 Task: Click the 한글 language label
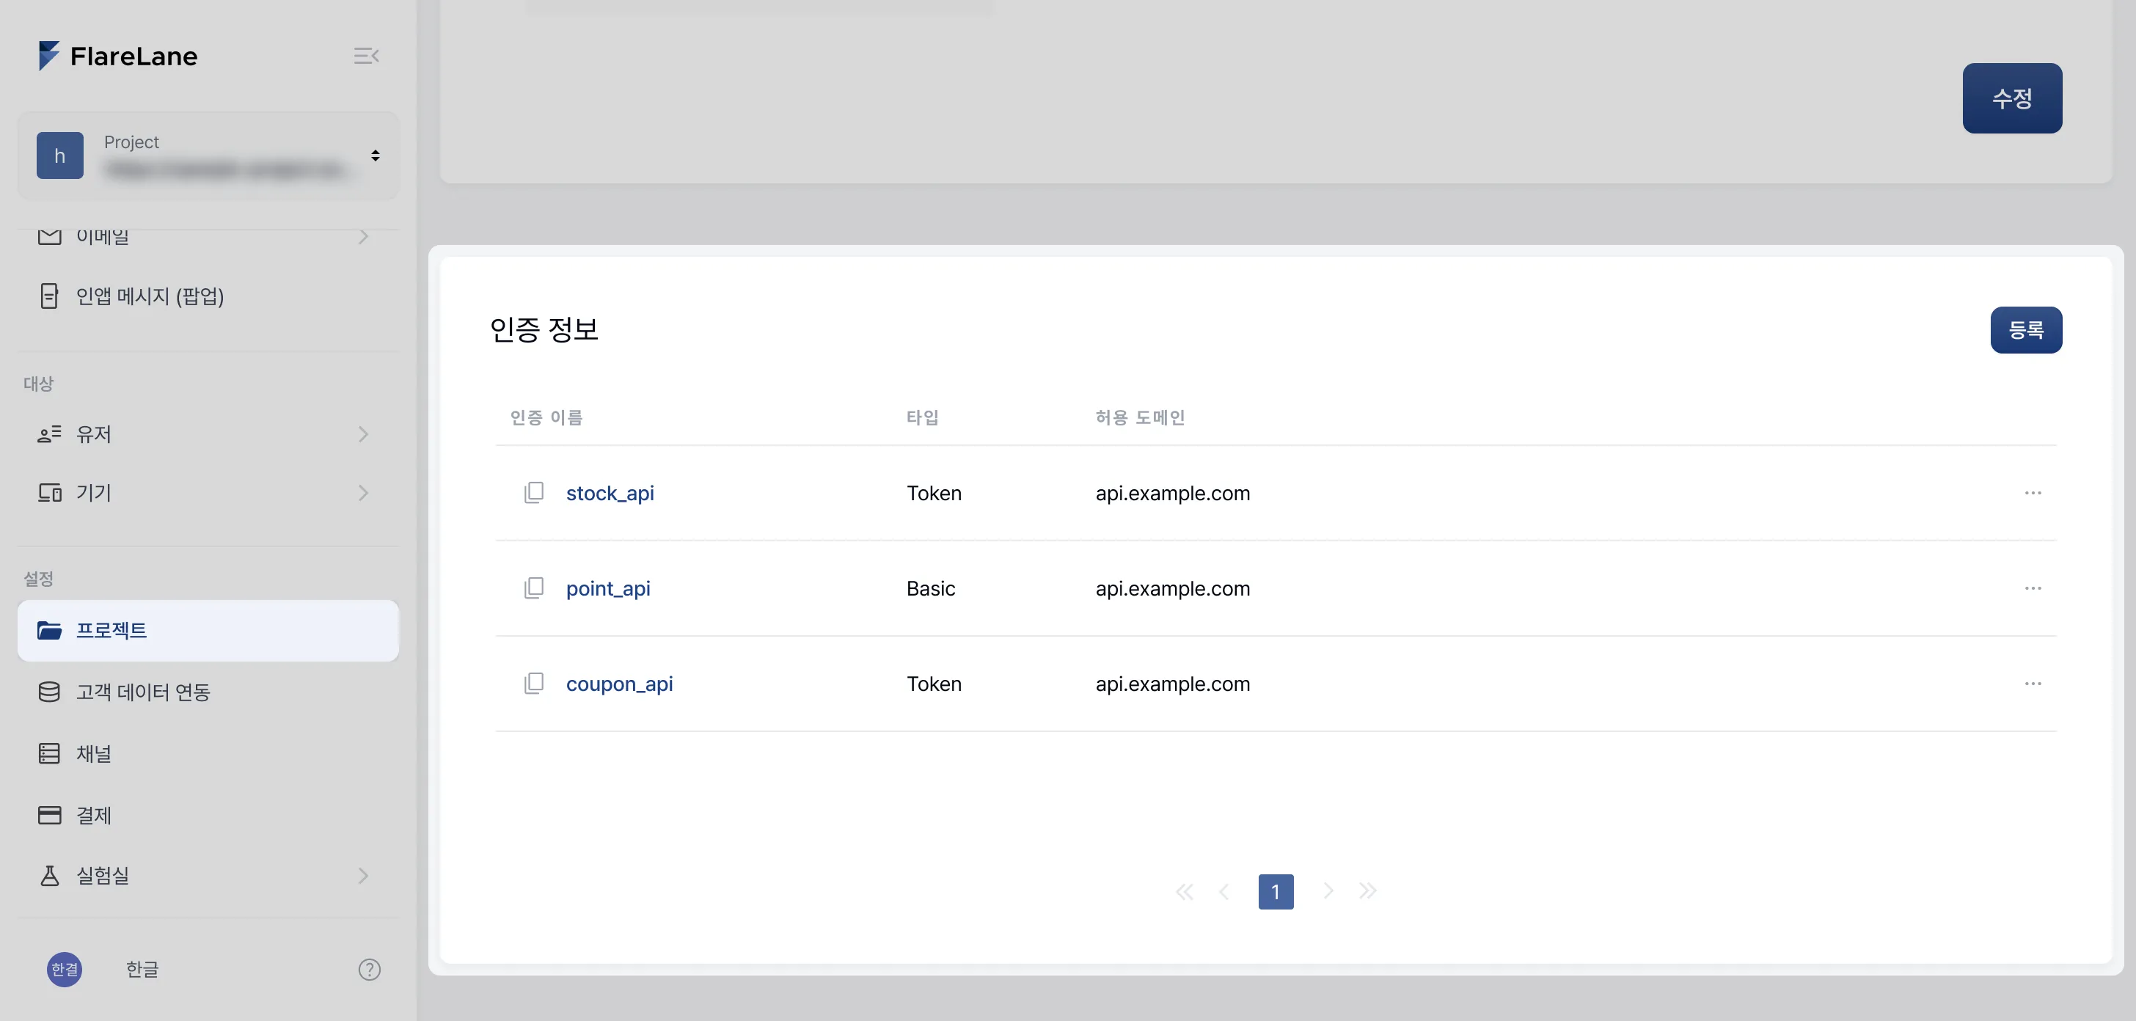[x=142, y=969]
